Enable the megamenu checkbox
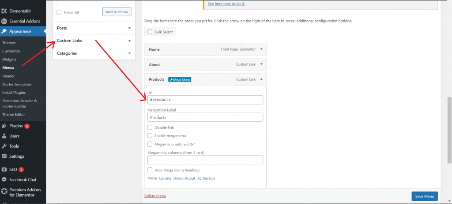This screenshot has width=452, height=204. pyautogui.click(x=150, y=136)
